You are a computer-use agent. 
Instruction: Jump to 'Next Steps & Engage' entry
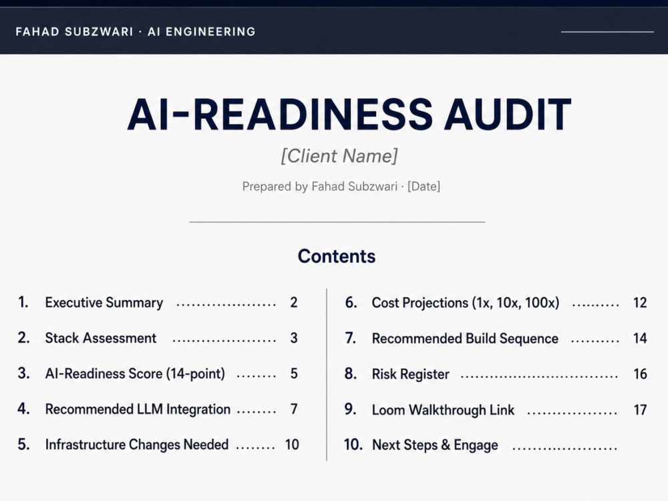435,445
